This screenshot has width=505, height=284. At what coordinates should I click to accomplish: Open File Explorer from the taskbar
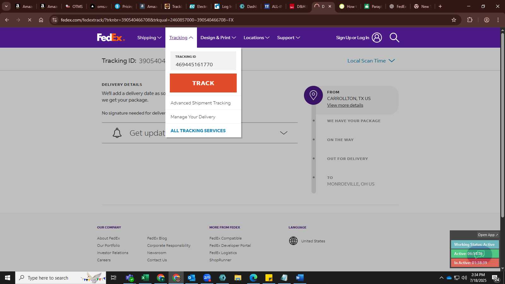coord(238,278)
